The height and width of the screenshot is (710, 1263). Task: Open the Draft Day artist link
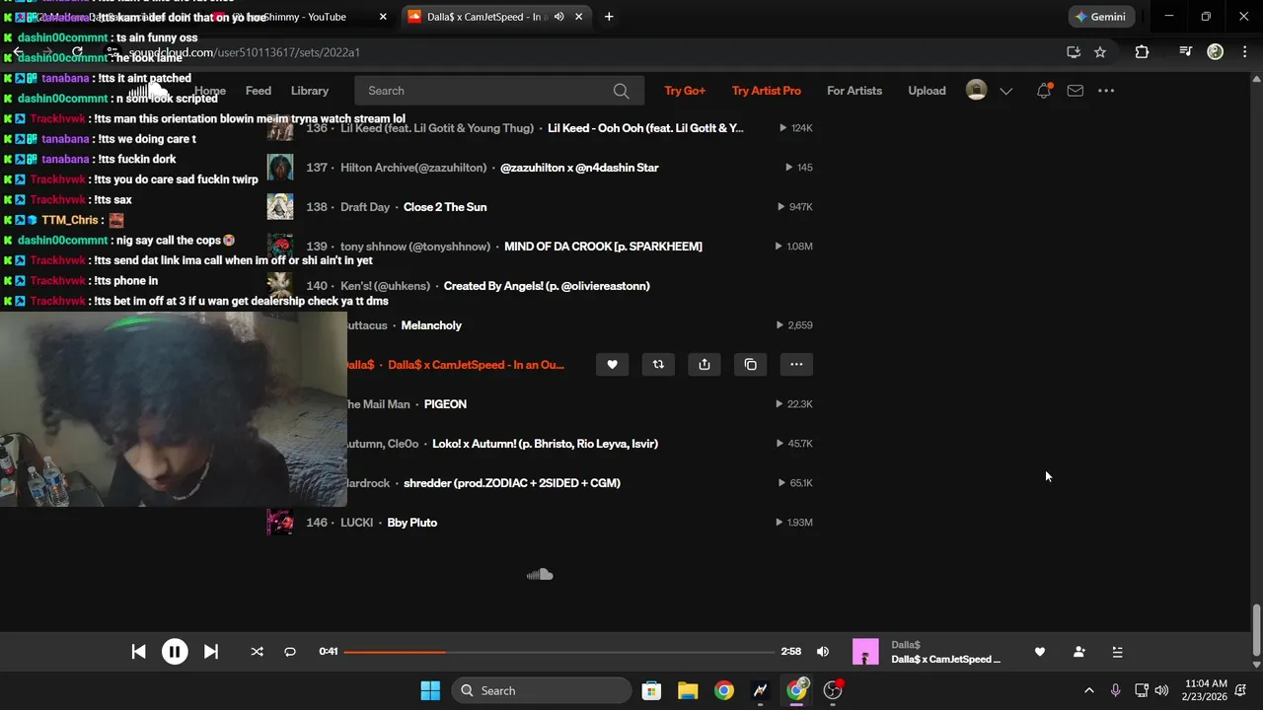[x=365, y=207]
